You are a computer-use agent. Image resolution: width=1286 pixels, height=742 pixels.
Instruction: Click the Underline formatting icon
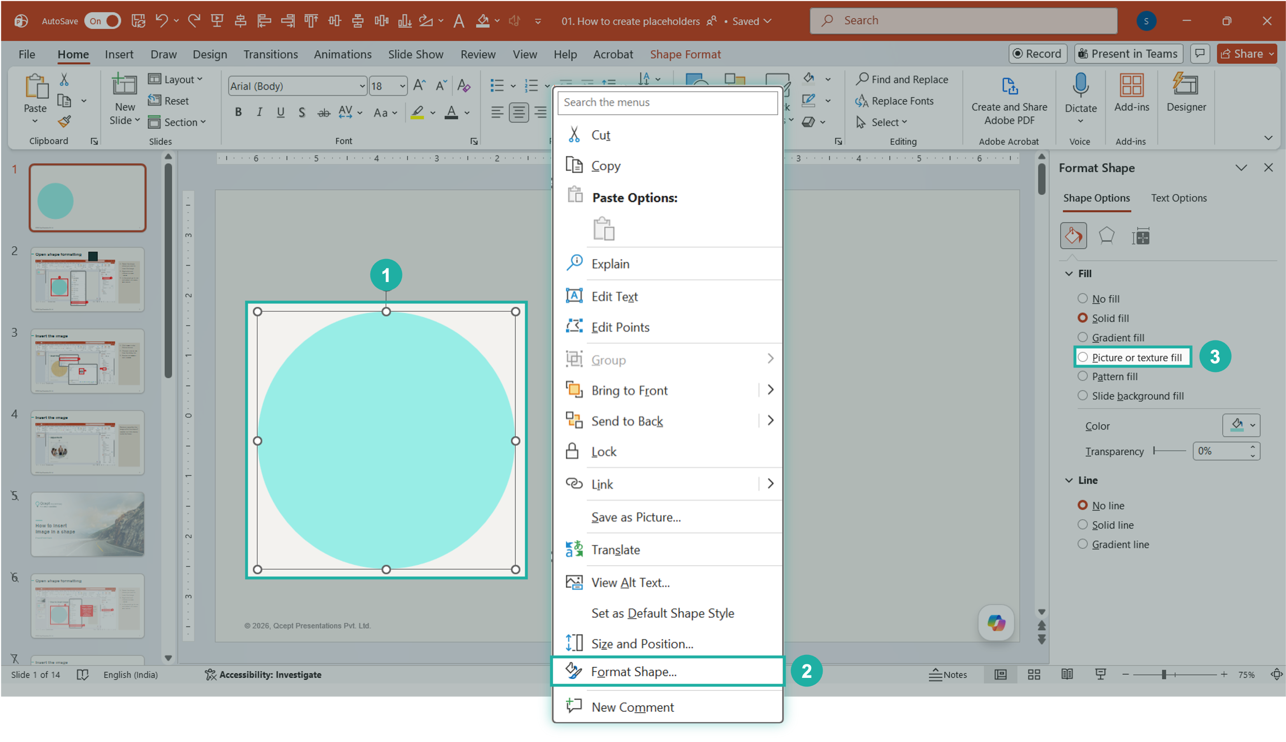coord(281,112)
